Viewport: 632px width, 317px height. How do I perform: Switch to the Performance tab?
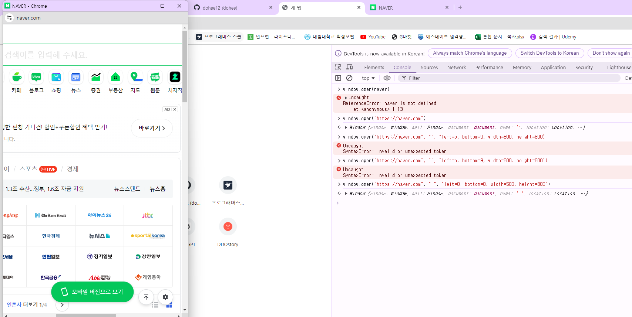point(489,67)
